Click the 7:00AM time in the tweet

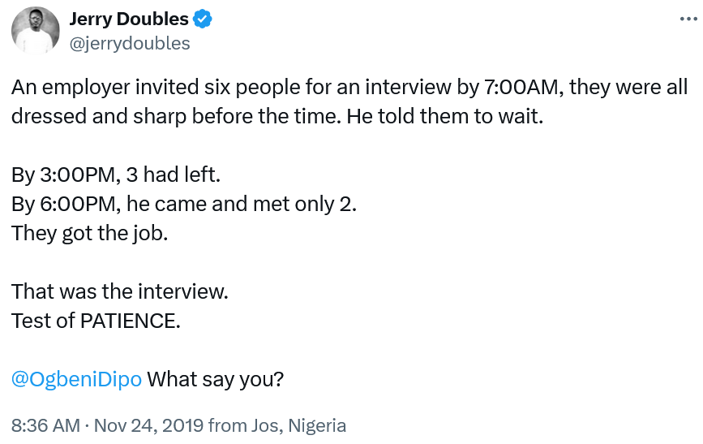(524, 87)
